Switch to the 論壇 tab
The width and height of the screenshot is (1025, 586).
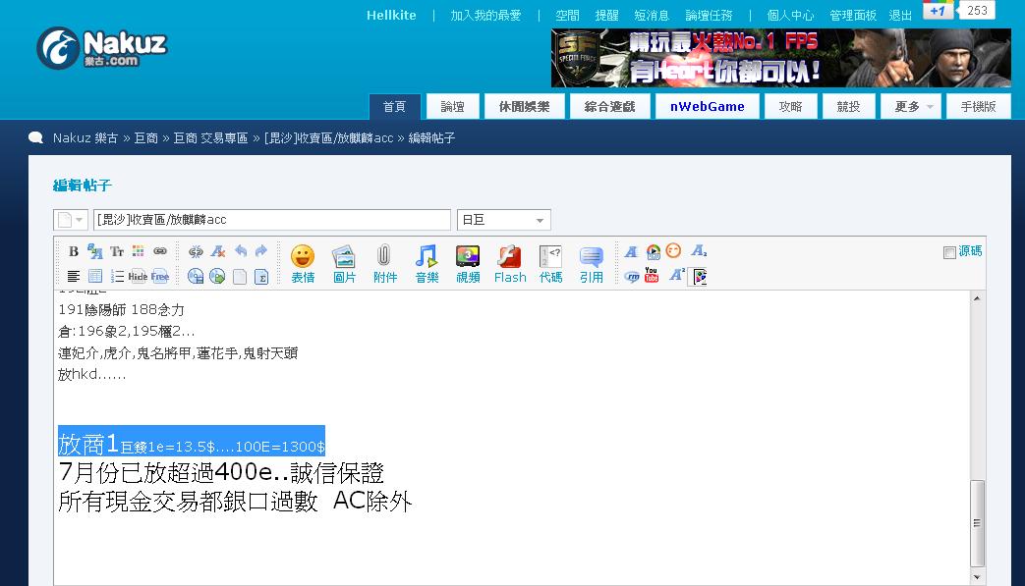pyautogui.click(x=453, y=107)
